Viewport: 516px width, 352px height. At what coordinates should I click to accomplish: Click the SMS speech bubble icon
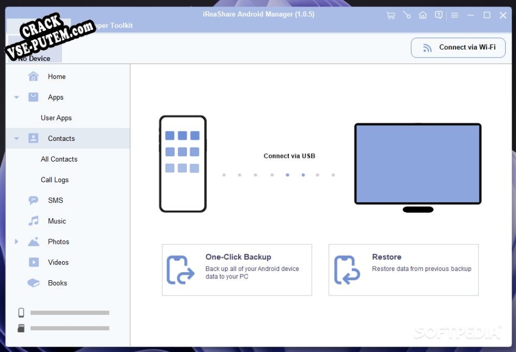click(33, 200)
